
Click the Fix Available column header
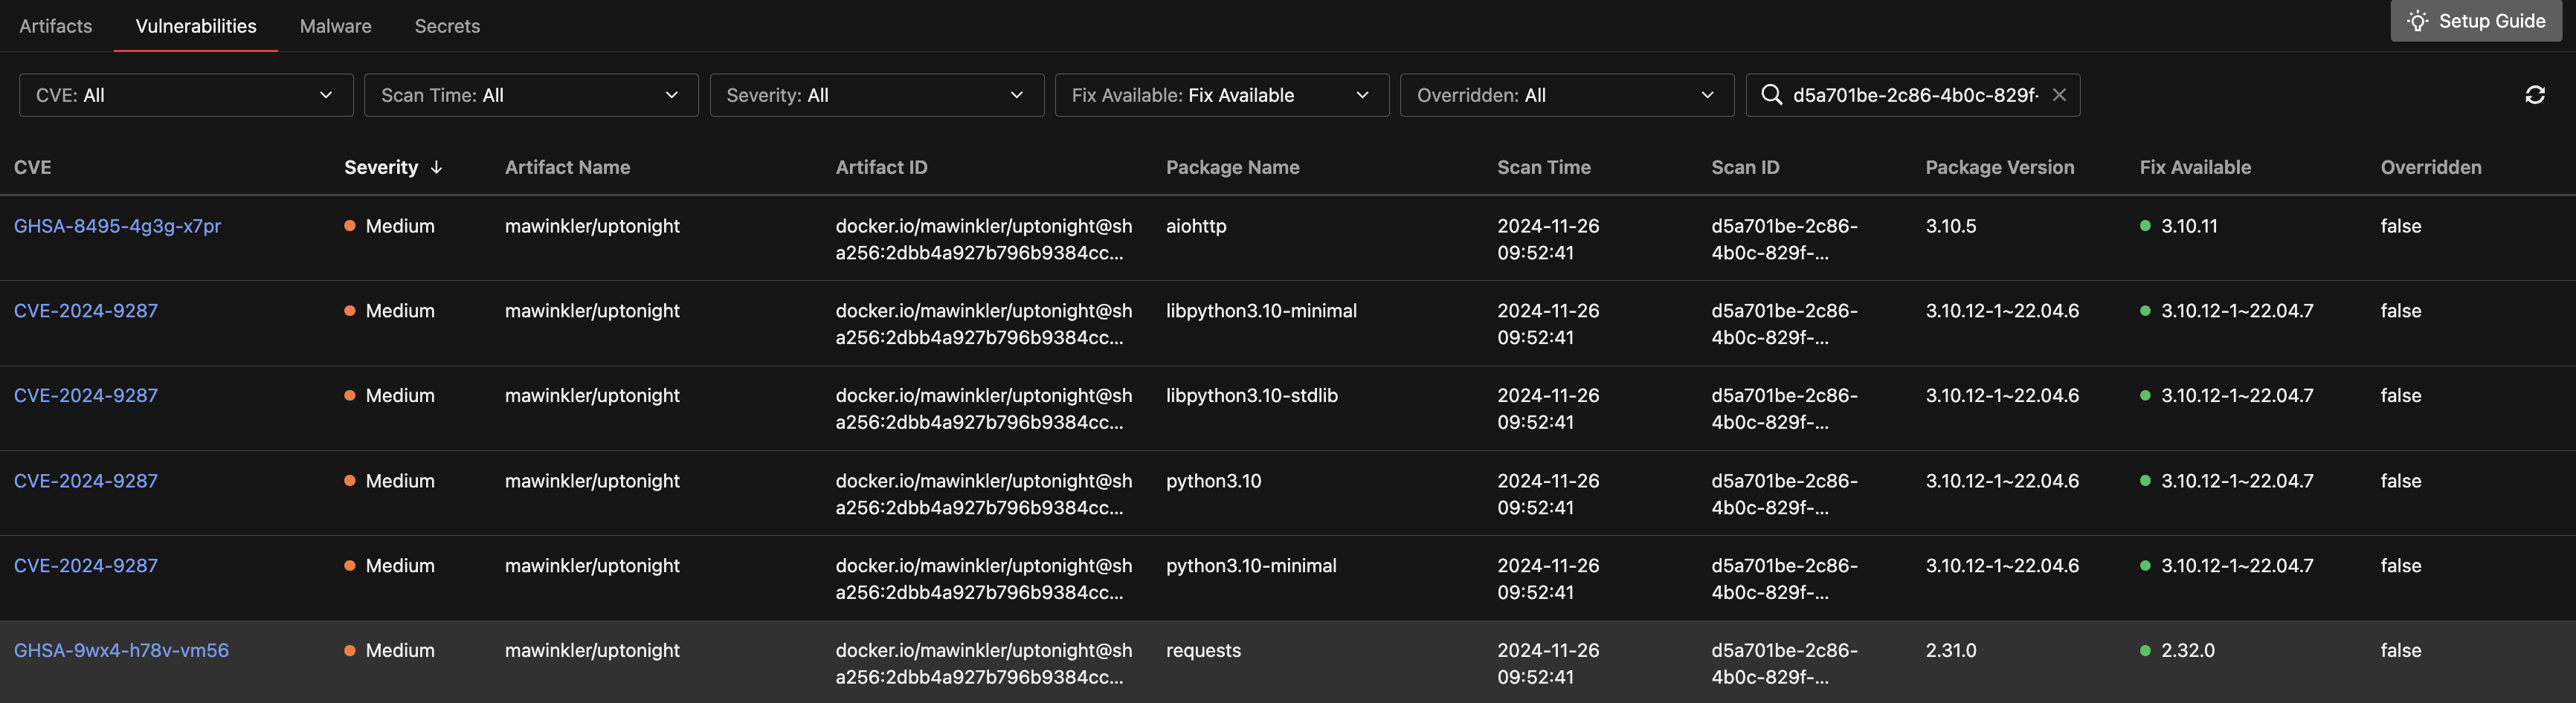click(2195, 168)
